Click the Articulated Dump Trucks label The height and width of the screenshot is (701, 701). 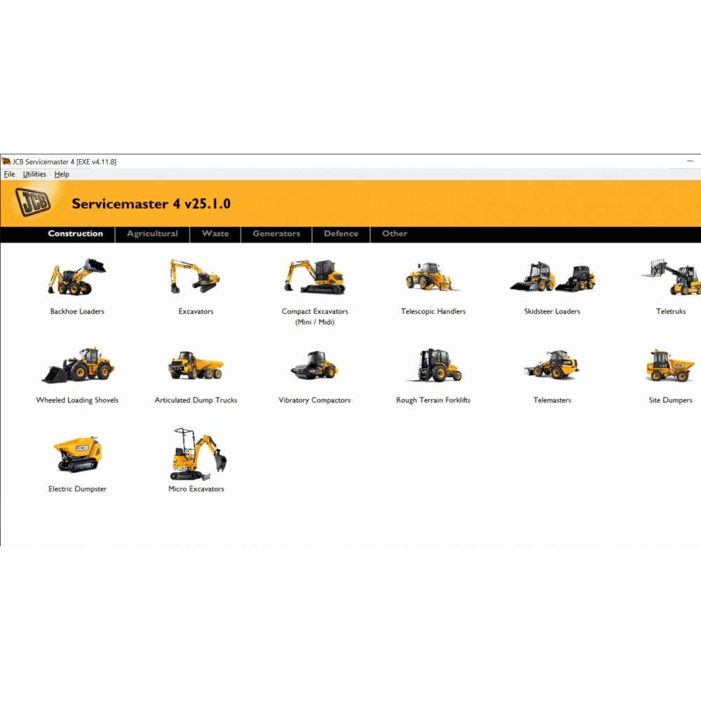[196, 400]
